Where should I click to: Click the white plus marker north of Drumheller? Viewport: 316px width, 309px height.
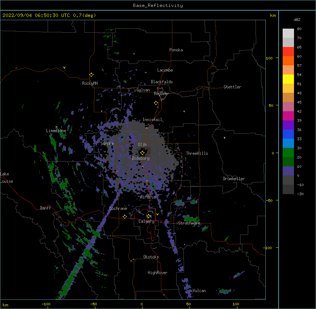click(224, 138)
